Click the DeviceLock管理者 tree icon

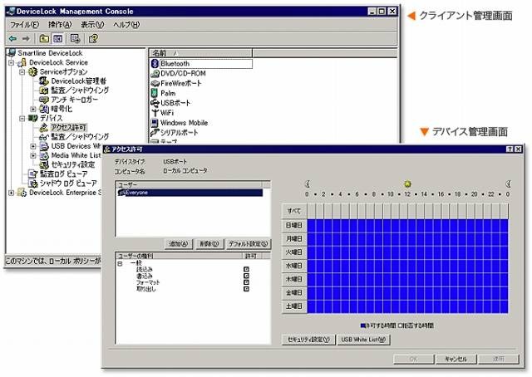point(44,81)
